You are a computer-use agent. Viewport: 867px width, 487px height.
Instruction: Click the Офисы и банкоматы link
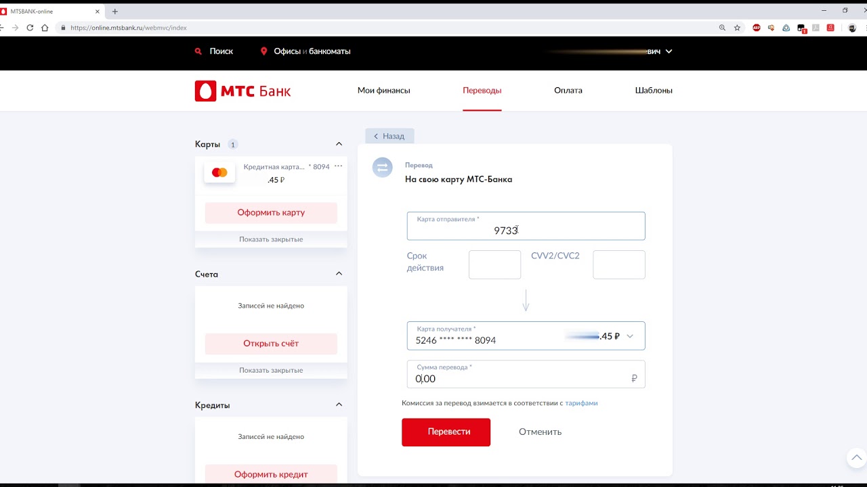click(312, 51)
